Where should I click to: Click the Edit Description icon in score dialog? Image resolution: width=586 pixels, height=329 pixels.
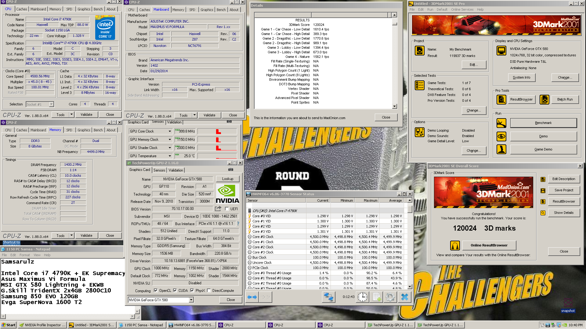point(543,179)
